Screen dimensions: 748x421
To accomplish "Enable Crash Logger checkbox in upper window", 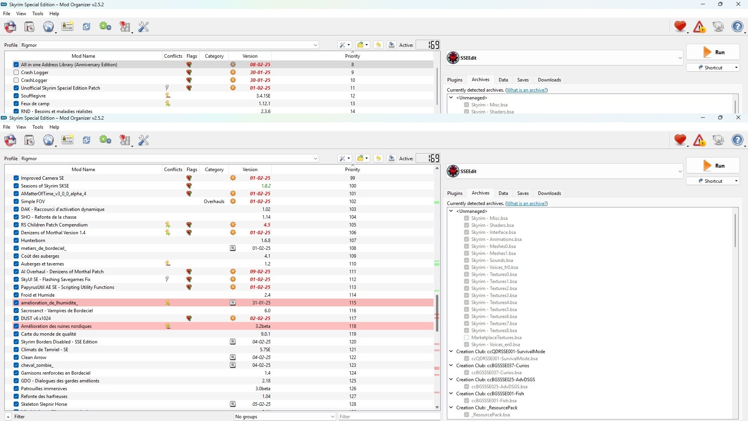I will (x=16, y=72).
